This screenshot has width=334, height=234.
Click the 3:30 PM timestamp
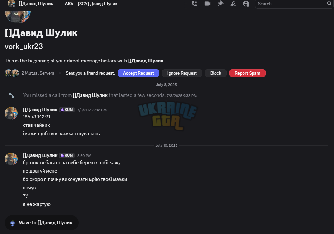pyautogui.click(x=84, y=156)
